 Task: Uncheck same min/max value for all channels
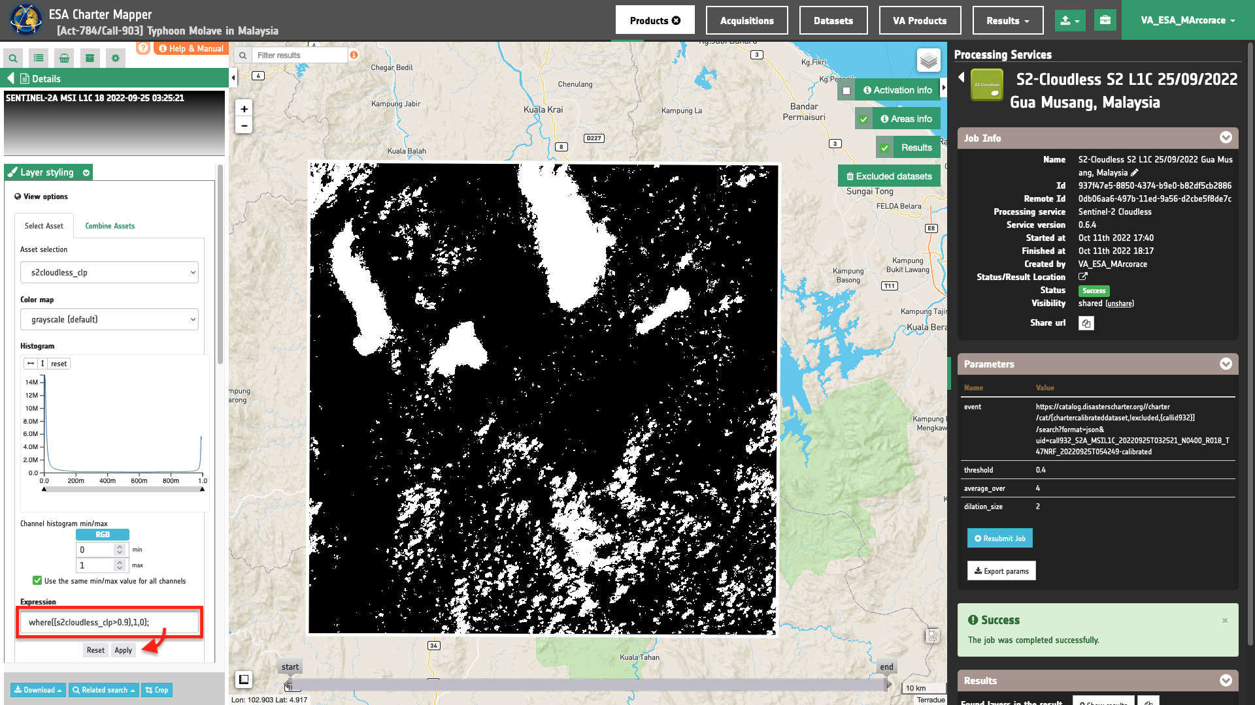(x=37, y=580)
